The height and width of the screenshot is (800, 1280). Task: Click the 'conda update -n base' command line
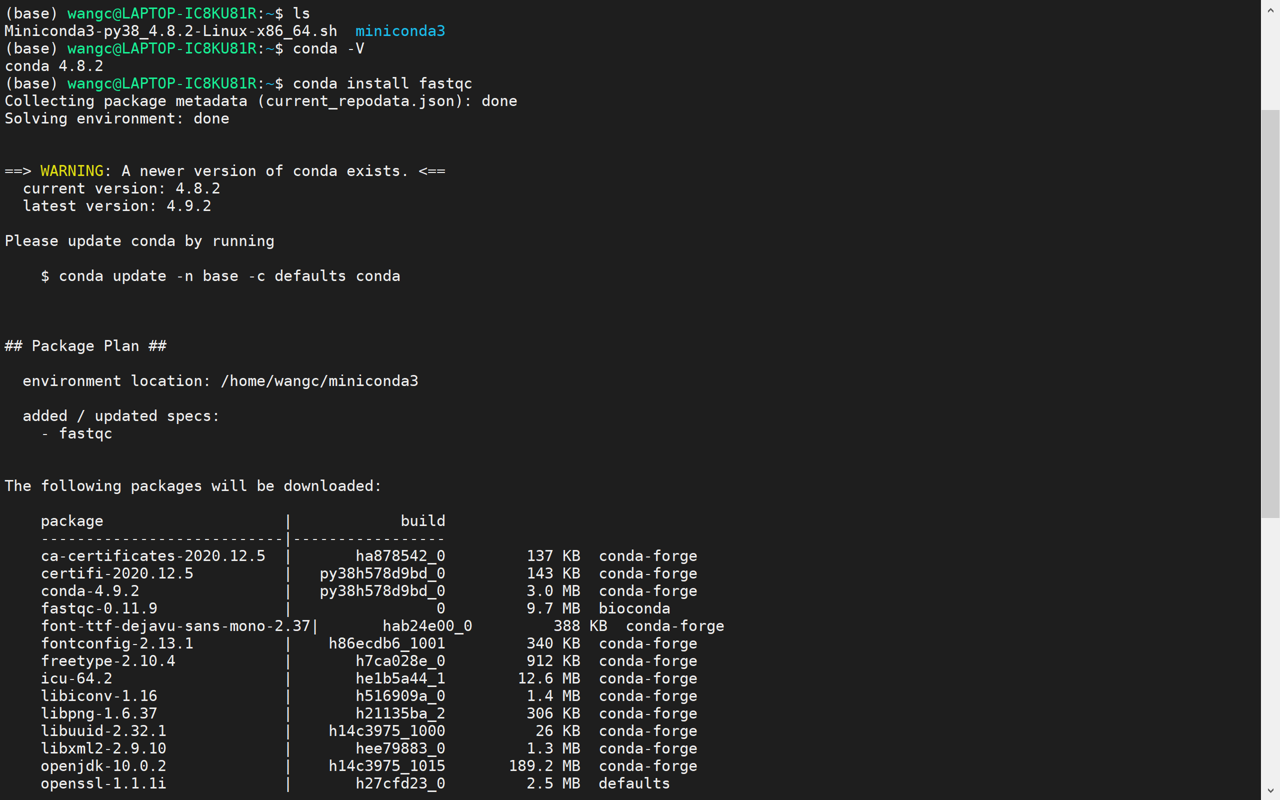pos(220,276)
